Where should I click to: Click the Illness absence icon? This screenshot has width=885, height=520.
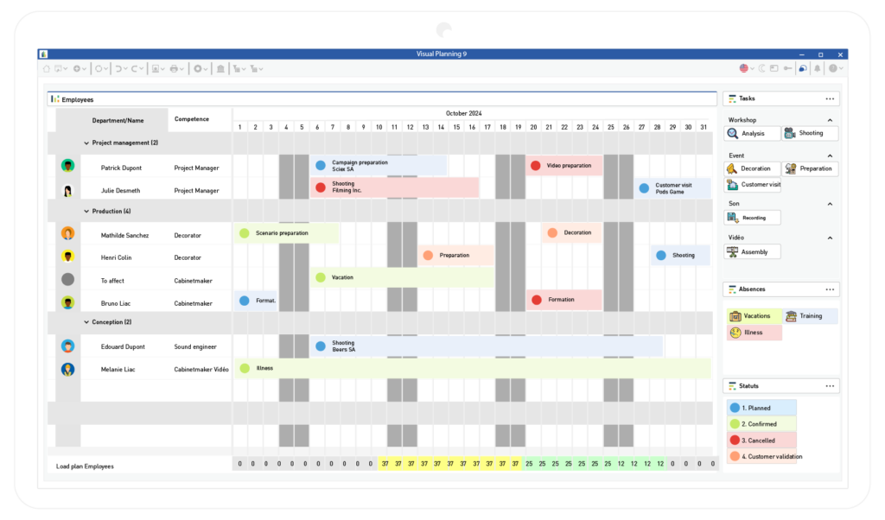click(x=735, y=333)
